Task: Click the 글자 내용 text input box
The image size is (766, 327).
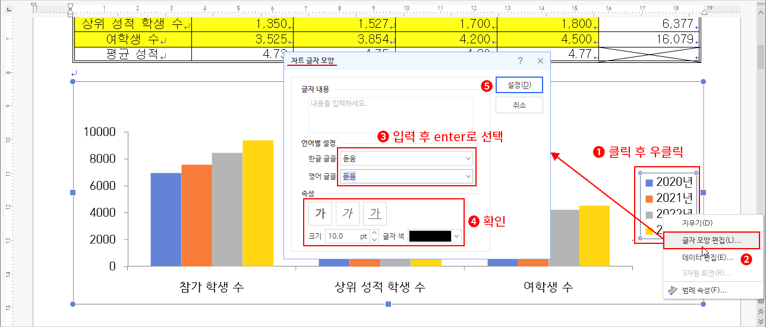Action: point(390,115)
